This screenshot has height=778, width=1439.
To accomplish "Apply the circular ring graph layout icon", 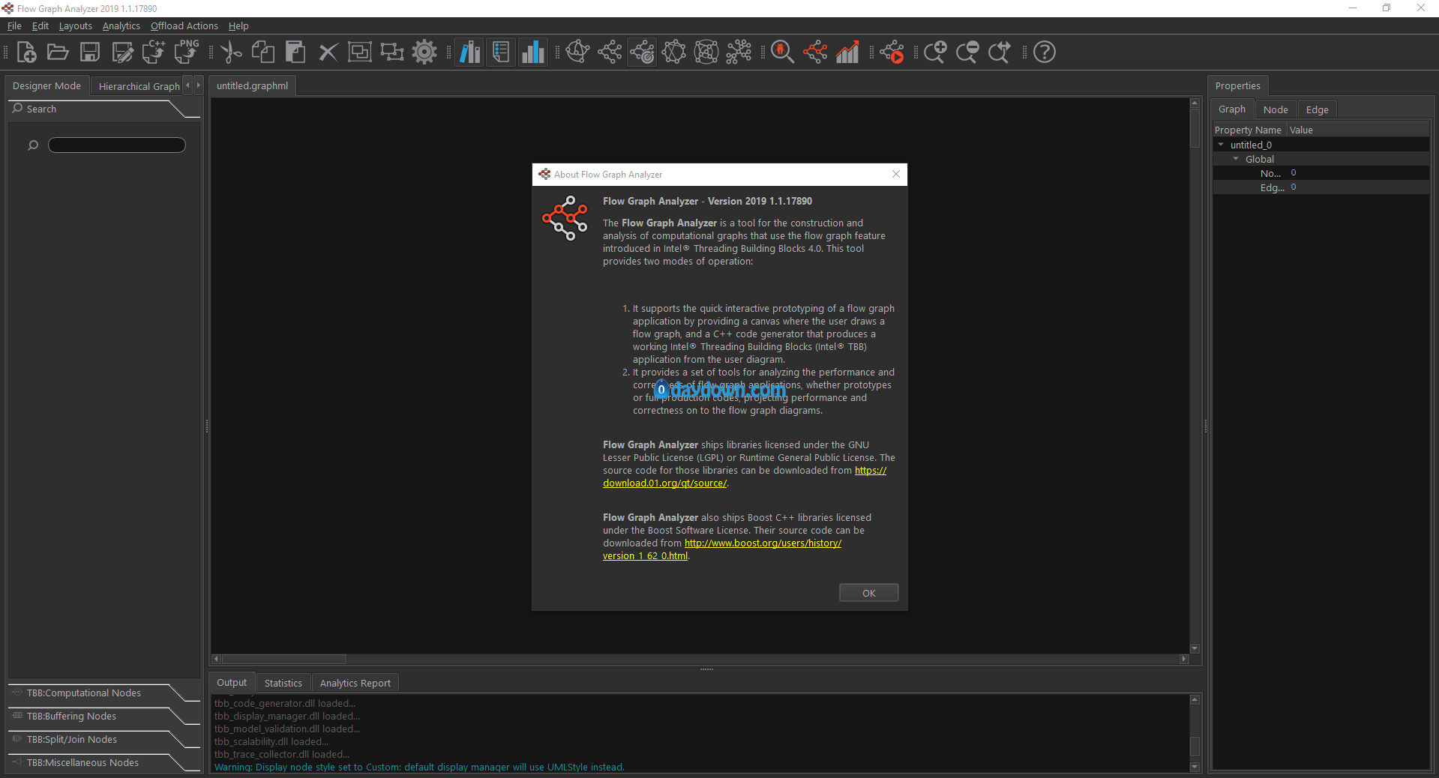I will tap(706, 52).
